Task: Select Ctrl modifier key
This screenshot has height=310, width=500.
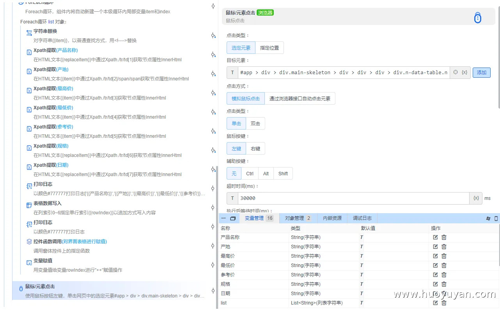Action: tap(250, 174)
